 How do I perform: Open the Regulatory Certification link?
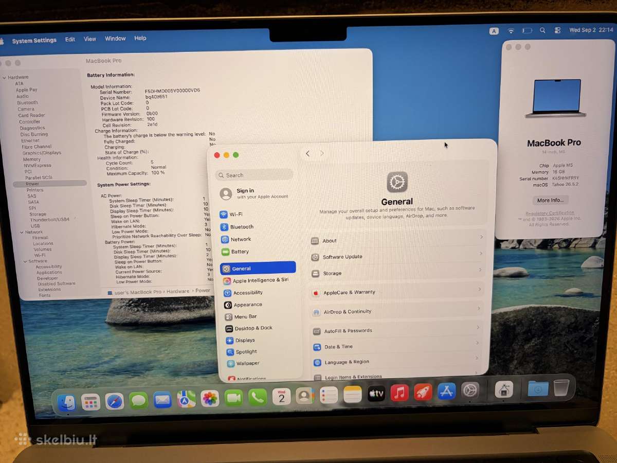coord(550,213)
